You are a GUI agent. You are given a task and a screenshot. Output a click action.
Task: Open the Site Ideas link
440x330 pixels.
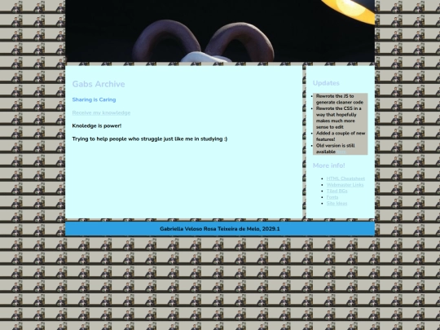click(337, 204)
